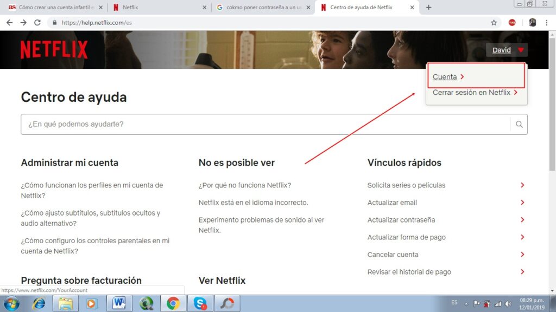Click chevron next to 'Solicita series o películas'

522,185
